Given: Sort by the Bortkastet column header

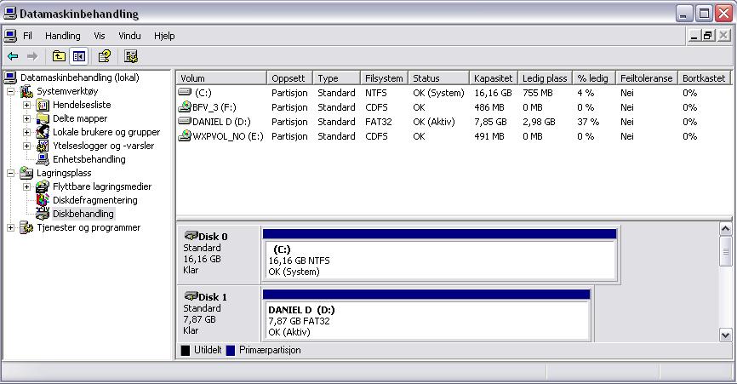Looking at the screenshot, I should [x=704, y=78].
